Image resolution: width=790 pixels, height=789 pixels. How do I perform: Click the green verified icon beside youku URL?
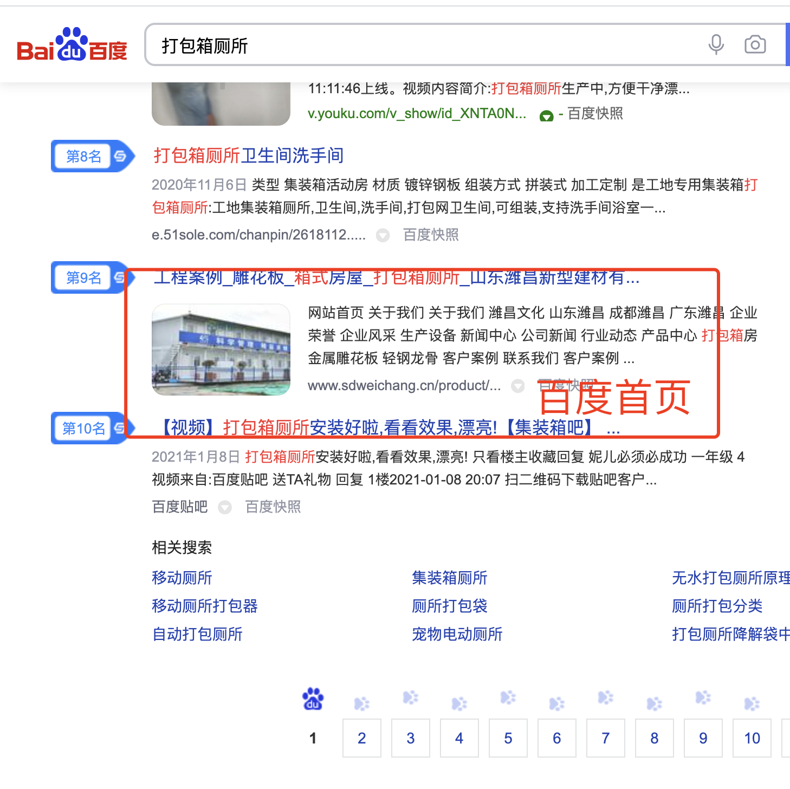(546, 115)
